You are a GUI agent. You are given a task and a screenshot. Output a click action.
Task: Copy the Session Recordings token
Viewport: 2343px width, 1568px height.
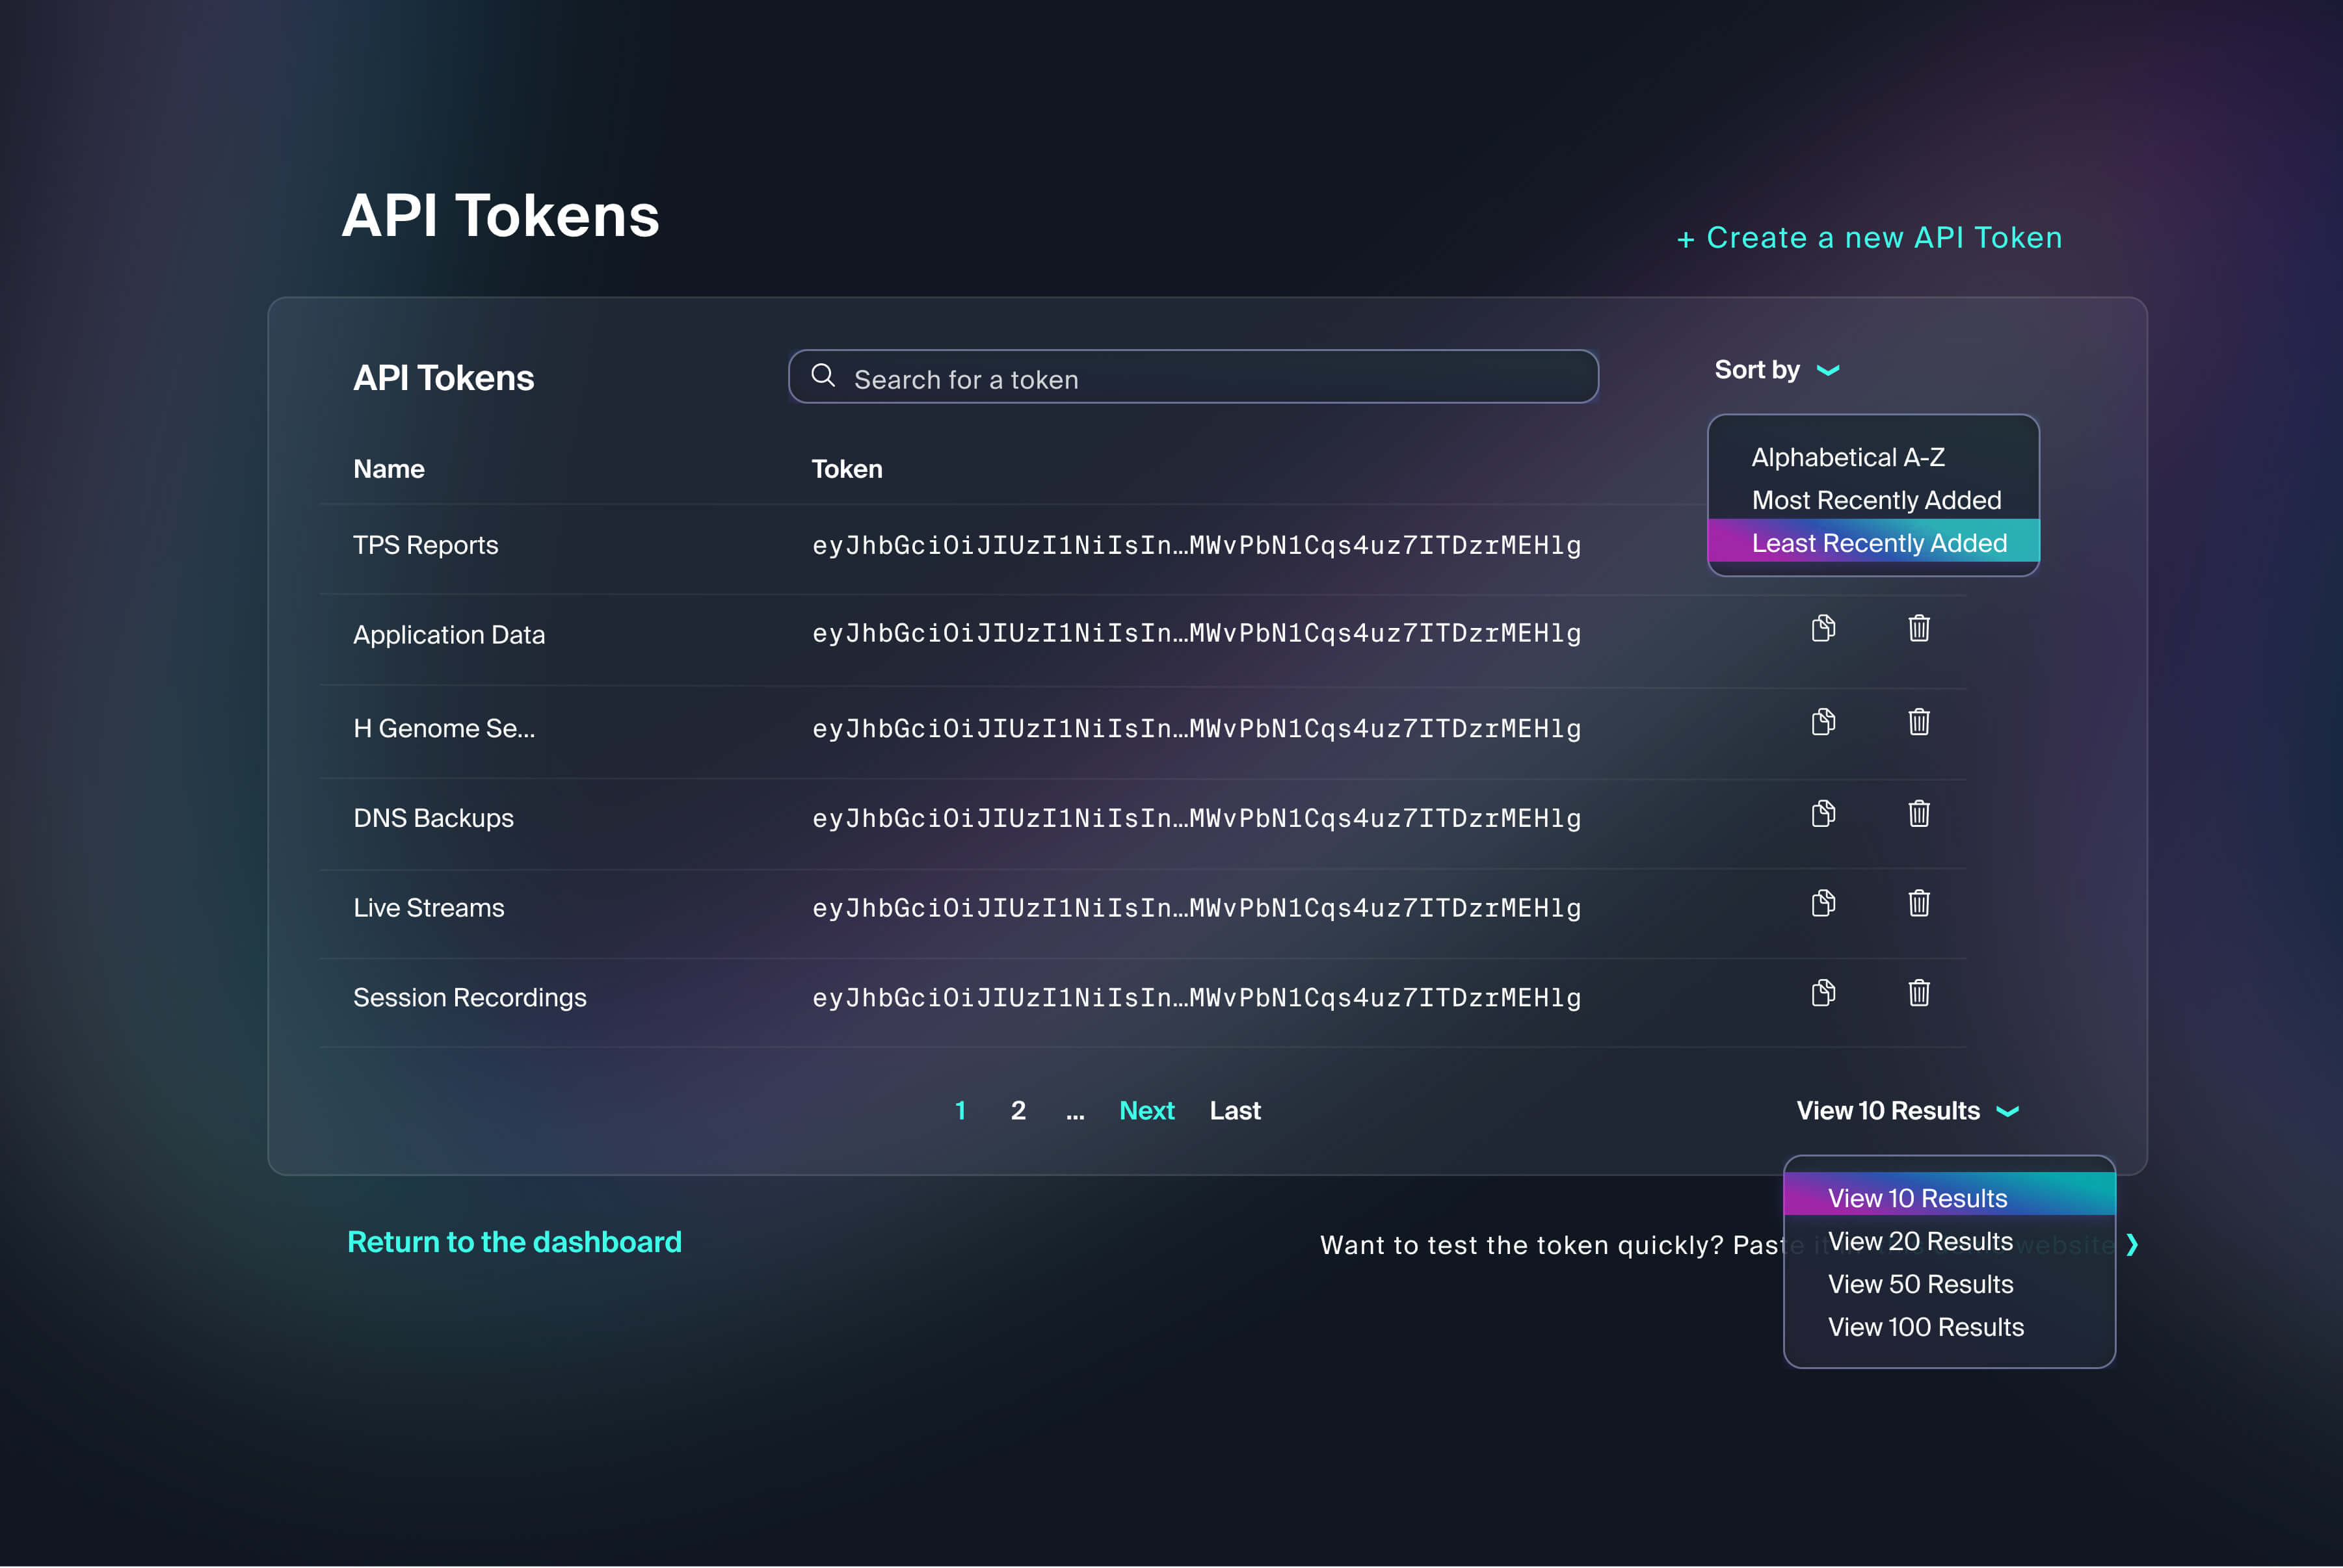tap(1823, 993)
